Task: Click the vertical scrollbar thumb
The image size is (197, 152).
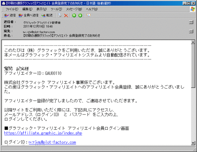Action: click(193, 66)
